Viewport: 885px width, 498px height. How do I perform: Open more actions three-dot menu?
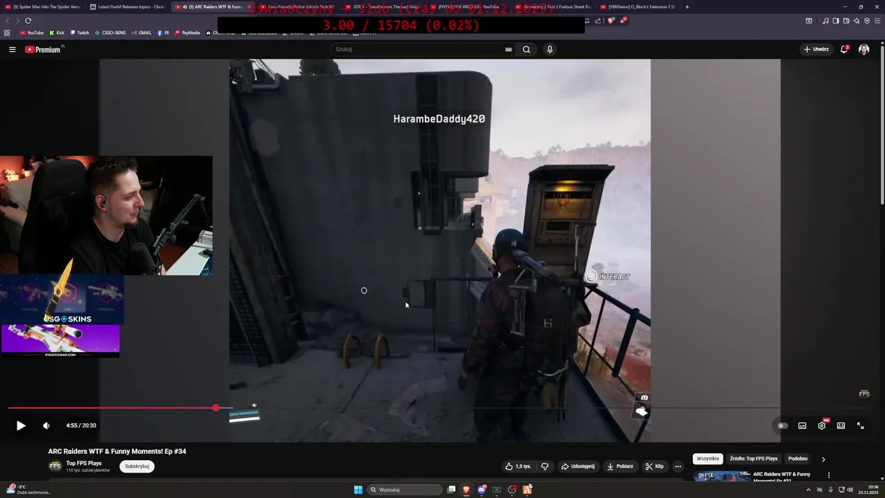(678, 466)
